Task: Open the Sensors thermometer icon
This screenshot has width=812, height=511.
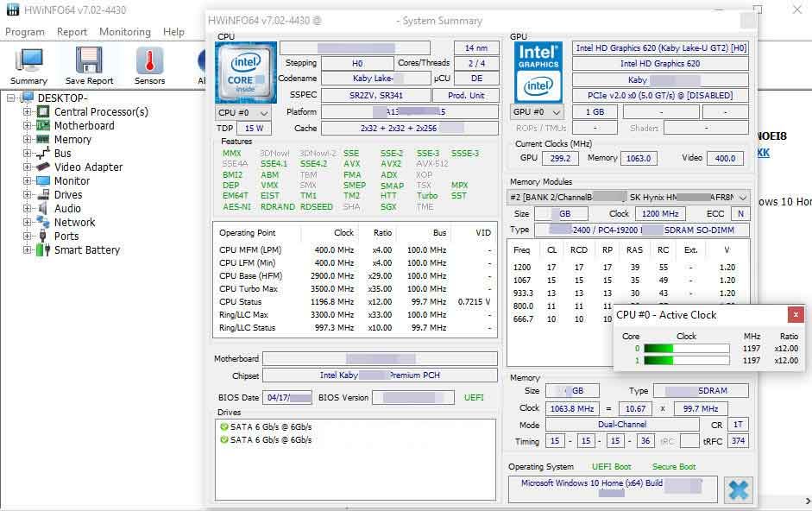Action: point(149,60)
